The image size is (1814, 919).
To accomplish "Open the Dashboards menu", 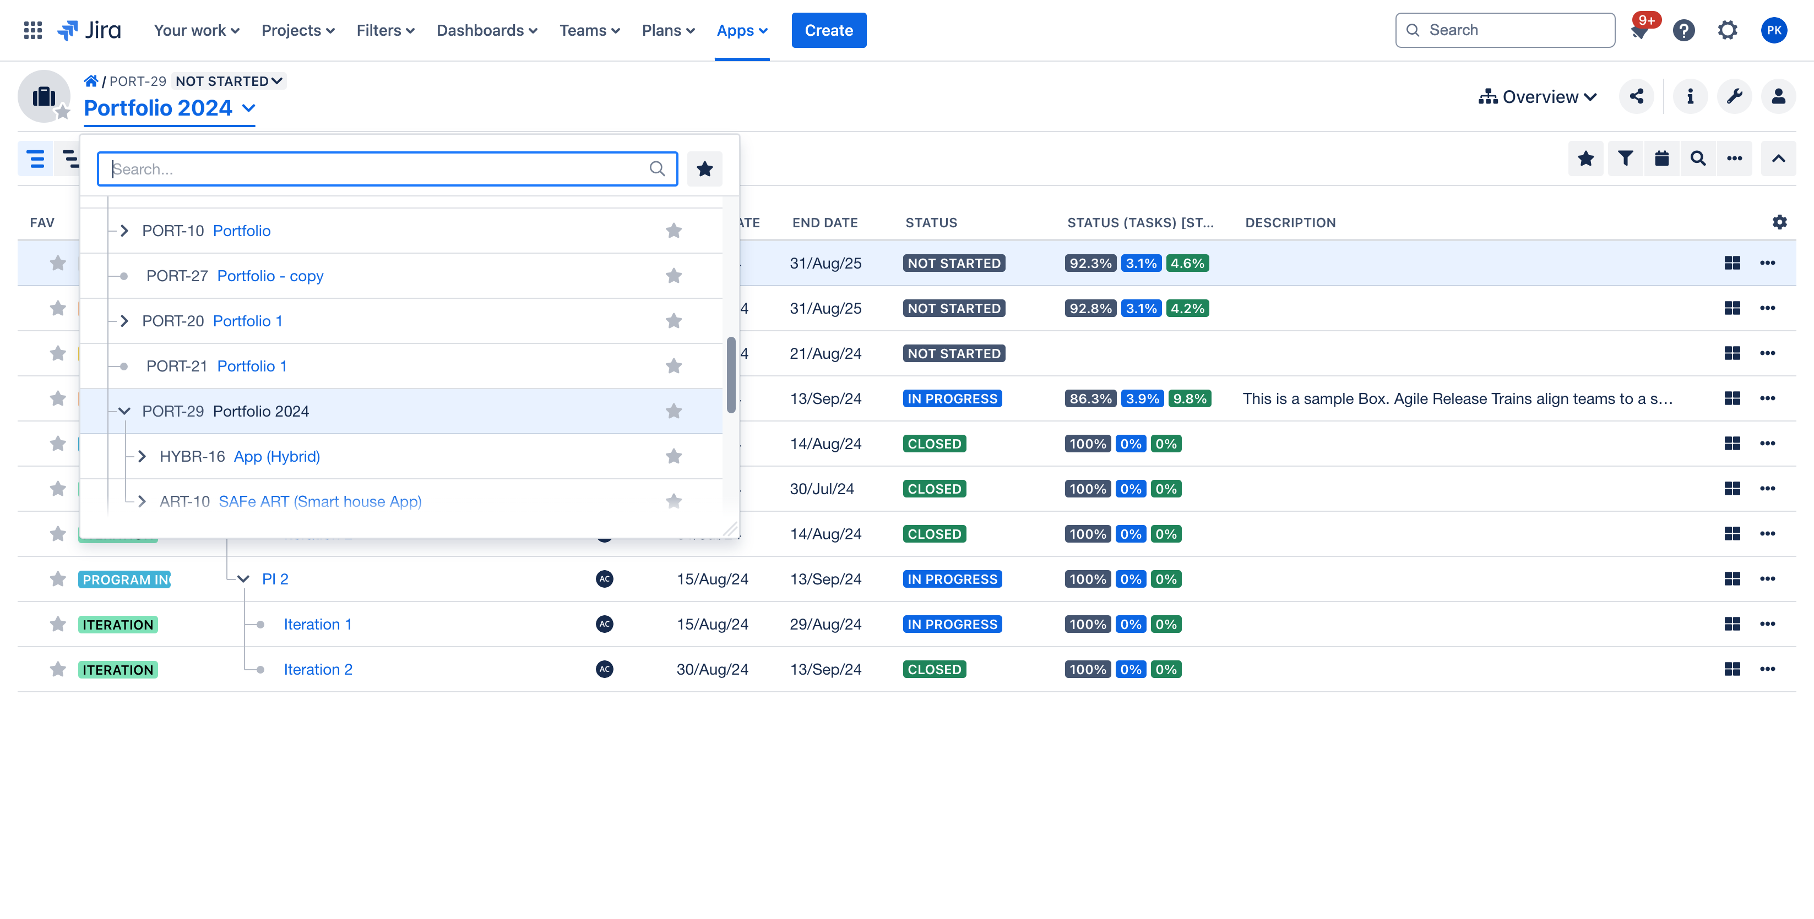I will click(487, 30).
